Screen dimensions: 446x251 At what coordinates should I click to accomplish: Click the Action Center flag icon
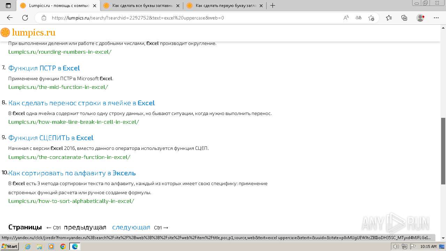413,246
